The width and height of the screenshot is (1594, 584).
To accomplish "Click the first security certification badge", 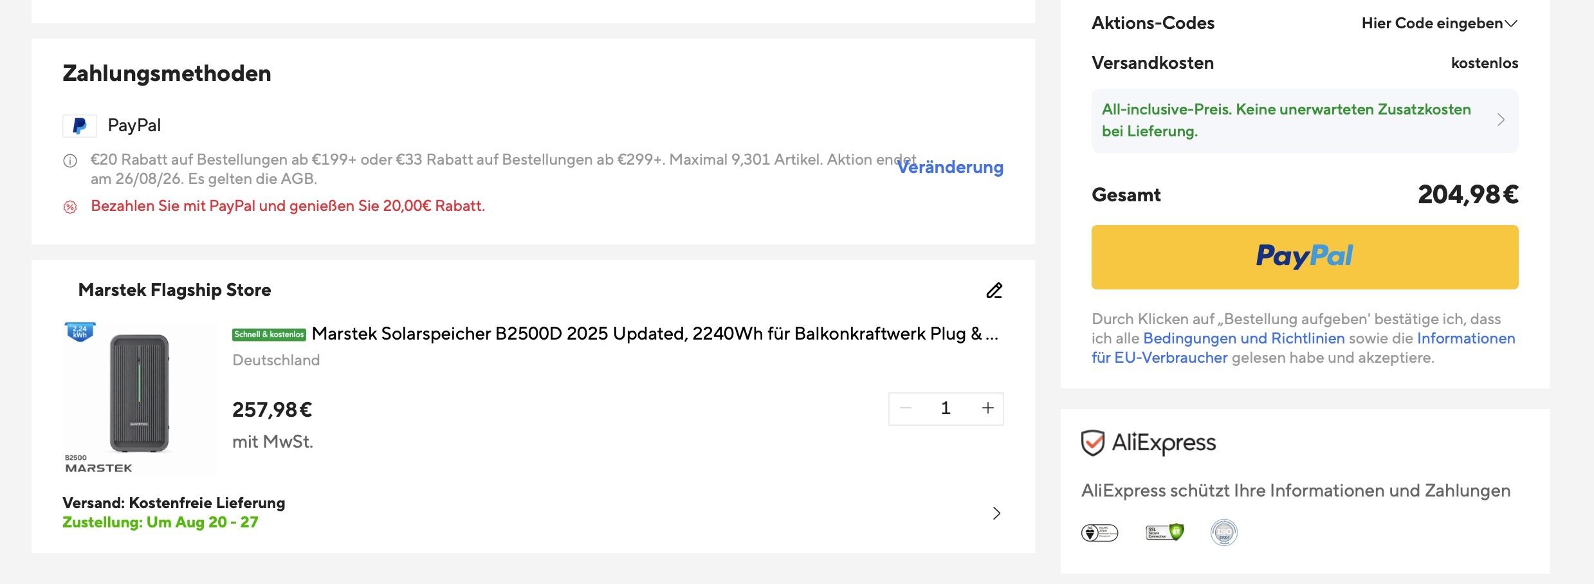I will point(1100,533).
